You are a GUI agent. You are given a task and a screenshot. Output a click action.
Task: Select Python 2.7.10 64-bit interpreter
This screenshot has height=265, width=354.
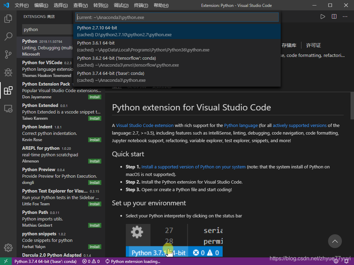177,31
